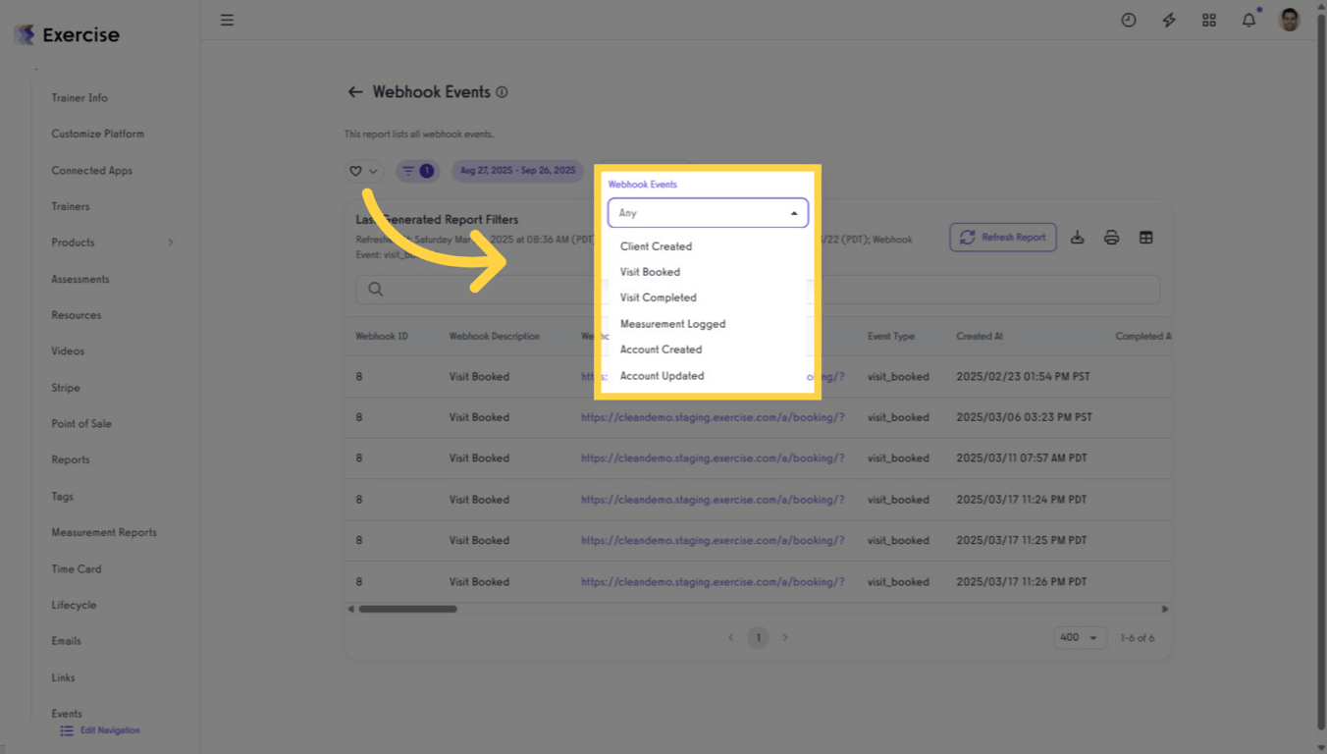
Task: Open table column settings icon
Action: (x=1145, y=237)
